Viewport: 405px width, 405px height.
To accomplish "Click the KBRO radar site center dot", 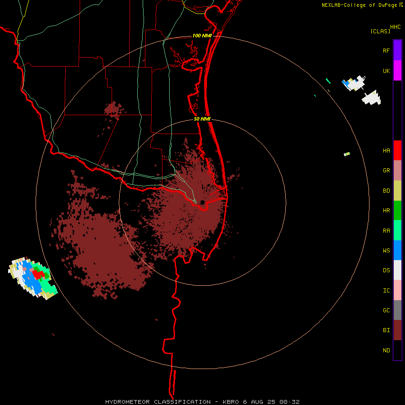I will coord(202,202).
